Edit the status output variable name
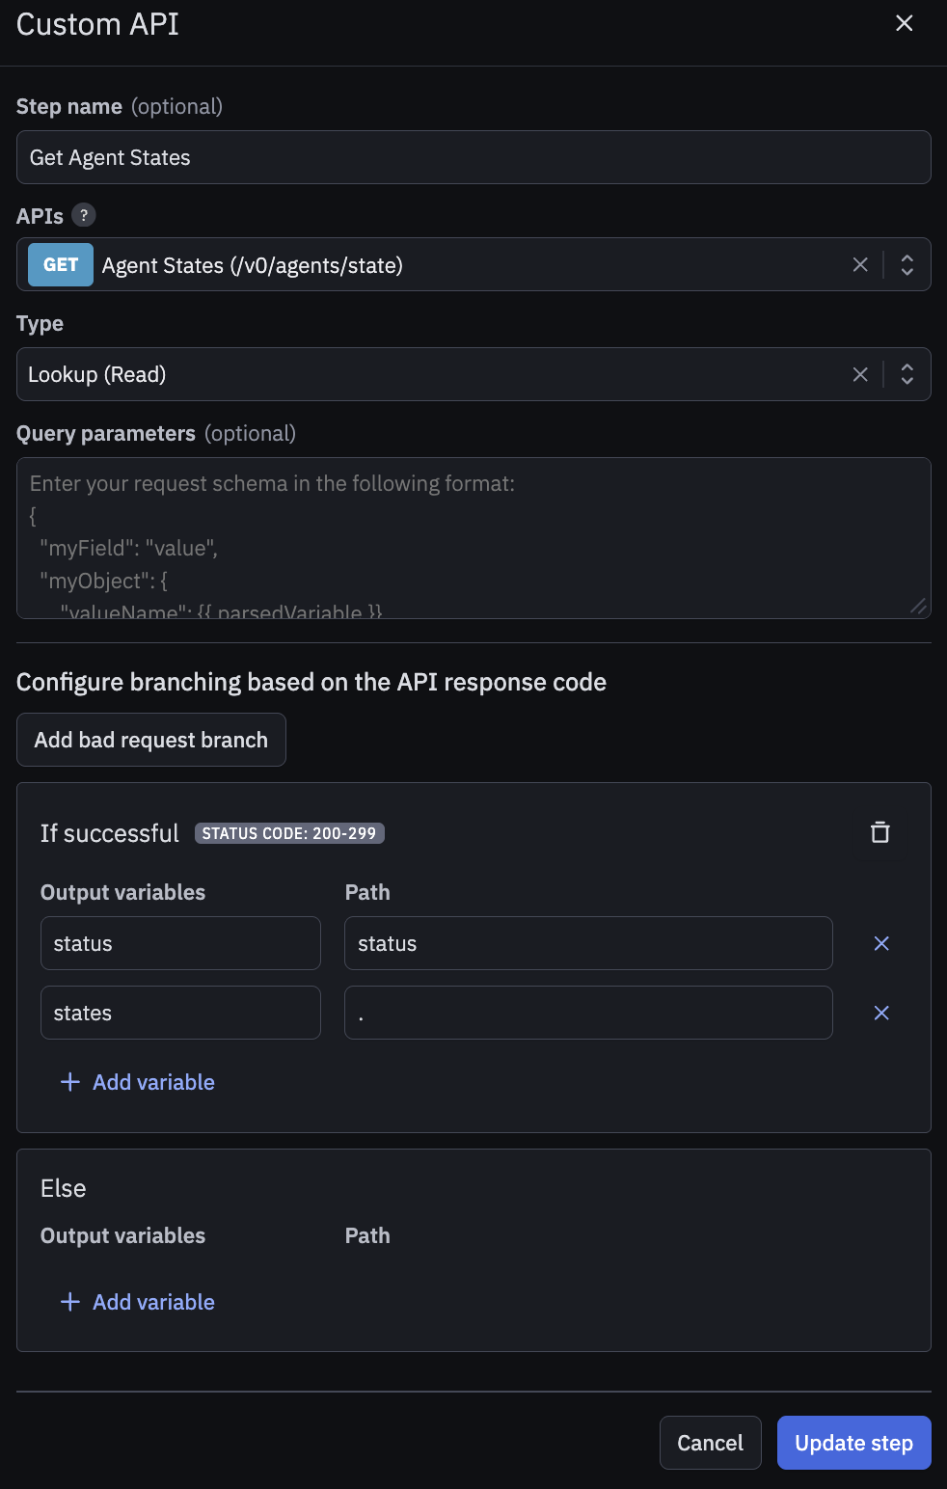Screen dimensions: 947x1489 (x=180, y=943)
